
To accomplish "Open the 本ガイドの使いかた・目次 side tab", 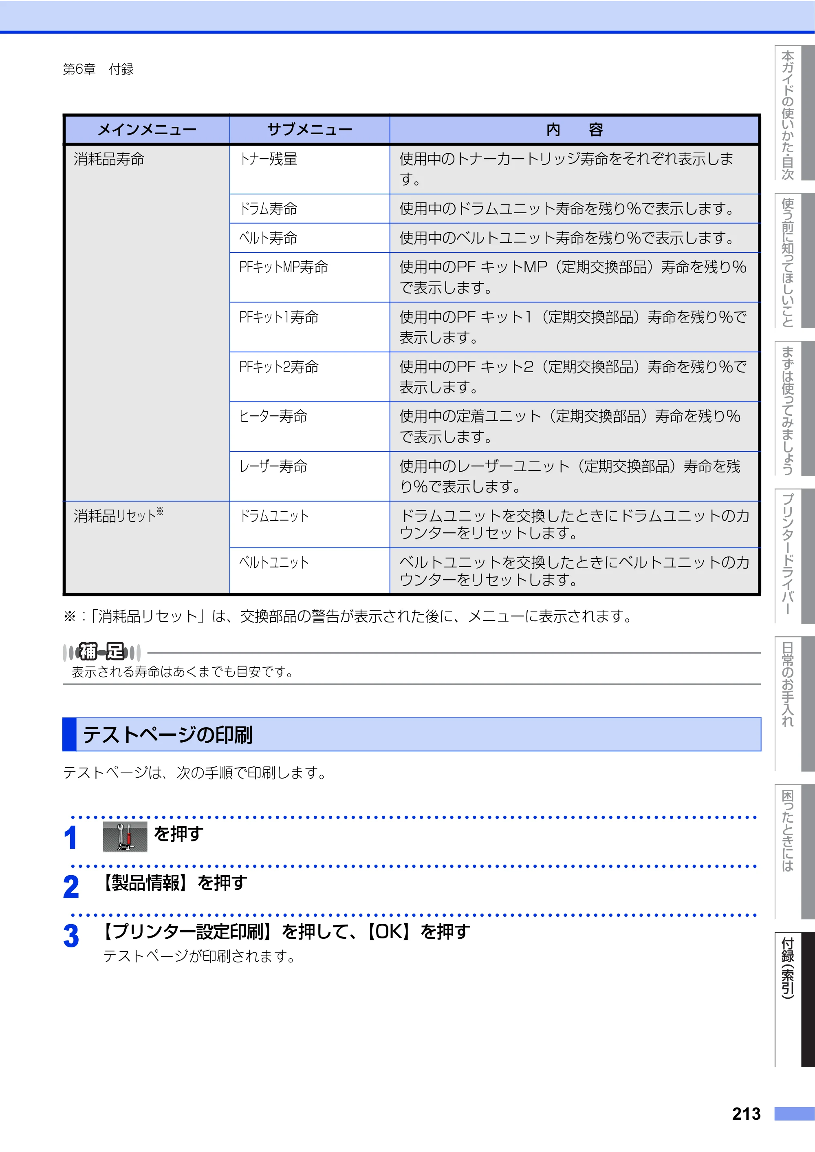I will (x=794, y=113).
